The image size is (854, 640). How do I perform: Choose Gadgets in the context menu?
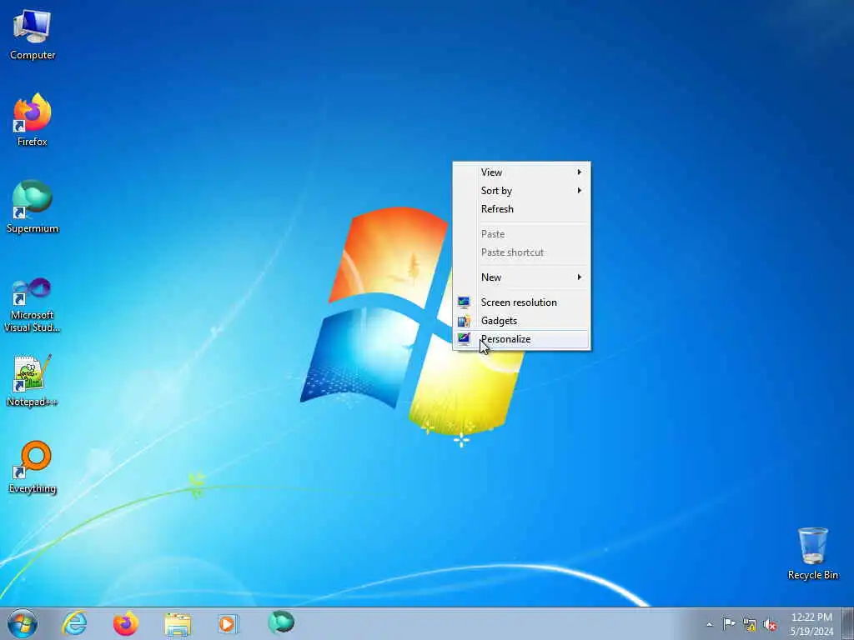point(522,321)
